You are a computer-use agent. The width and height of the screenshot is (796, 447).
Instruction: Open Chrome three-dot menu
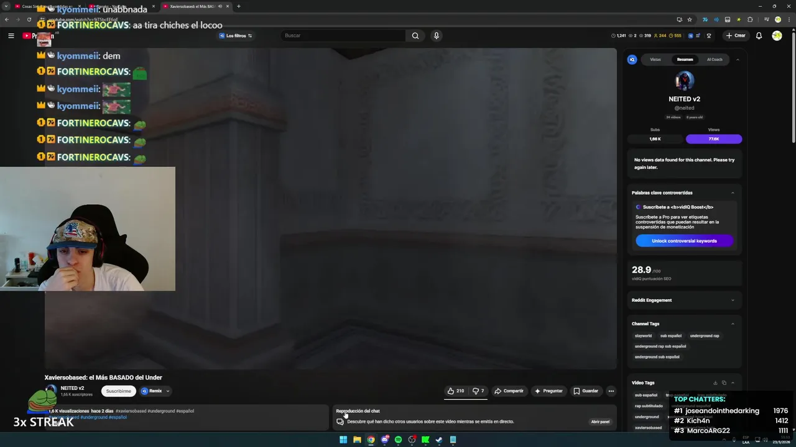click(788, 19)
